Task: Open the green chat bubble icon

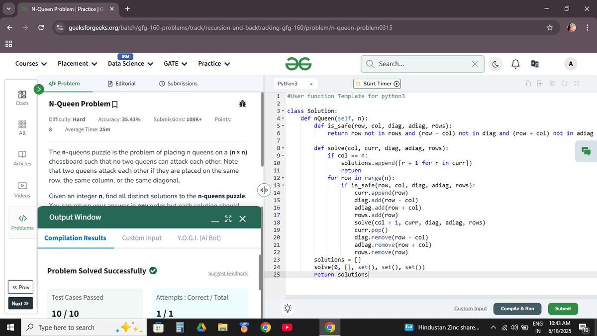Action: (586, 151)
